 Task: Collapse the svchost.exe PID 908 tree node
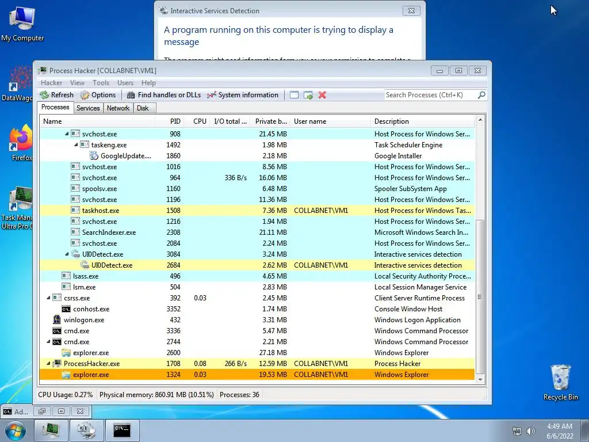coord(67,134)
